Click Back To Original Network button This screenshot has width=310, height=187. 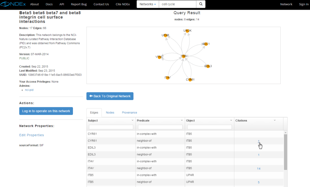[x=110, y=96]
